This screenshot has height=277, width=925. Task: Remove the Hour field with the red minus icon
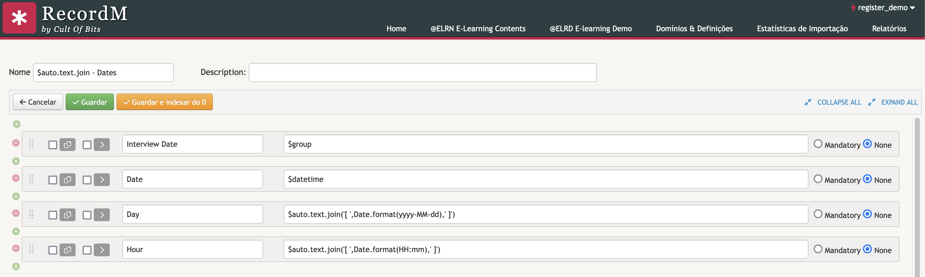tap(16, 248)
